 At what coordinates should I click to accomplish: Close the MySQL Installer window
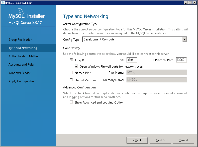tap(194, 3)
